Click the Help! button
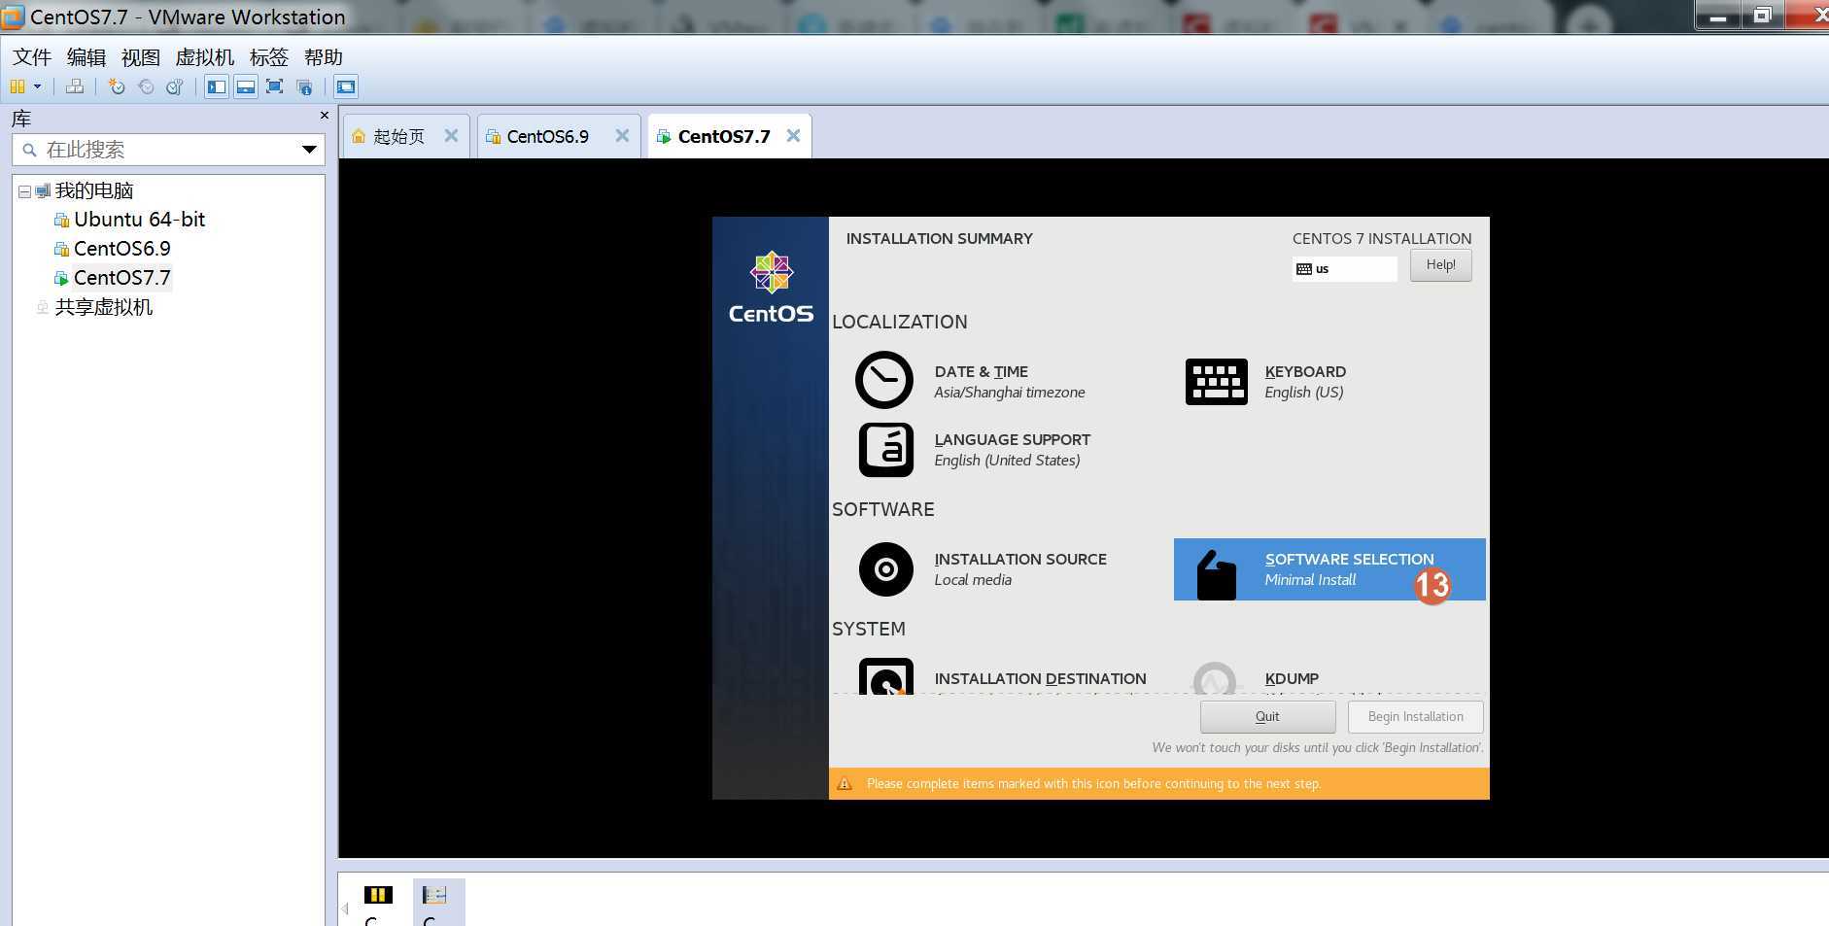This screenshot has width=1829, height=926. 1440,265
